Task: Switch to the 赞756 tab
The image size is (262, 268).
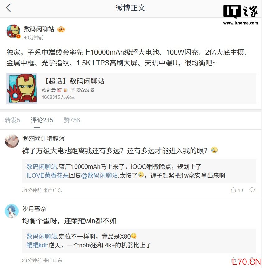Action: pyautogui.click(x=71, y=120)
